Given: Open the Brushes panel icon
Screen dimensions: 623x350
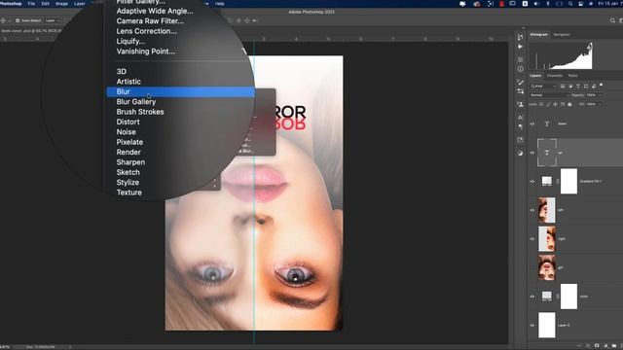Looking at the screenshot, I should click(520, 82).
